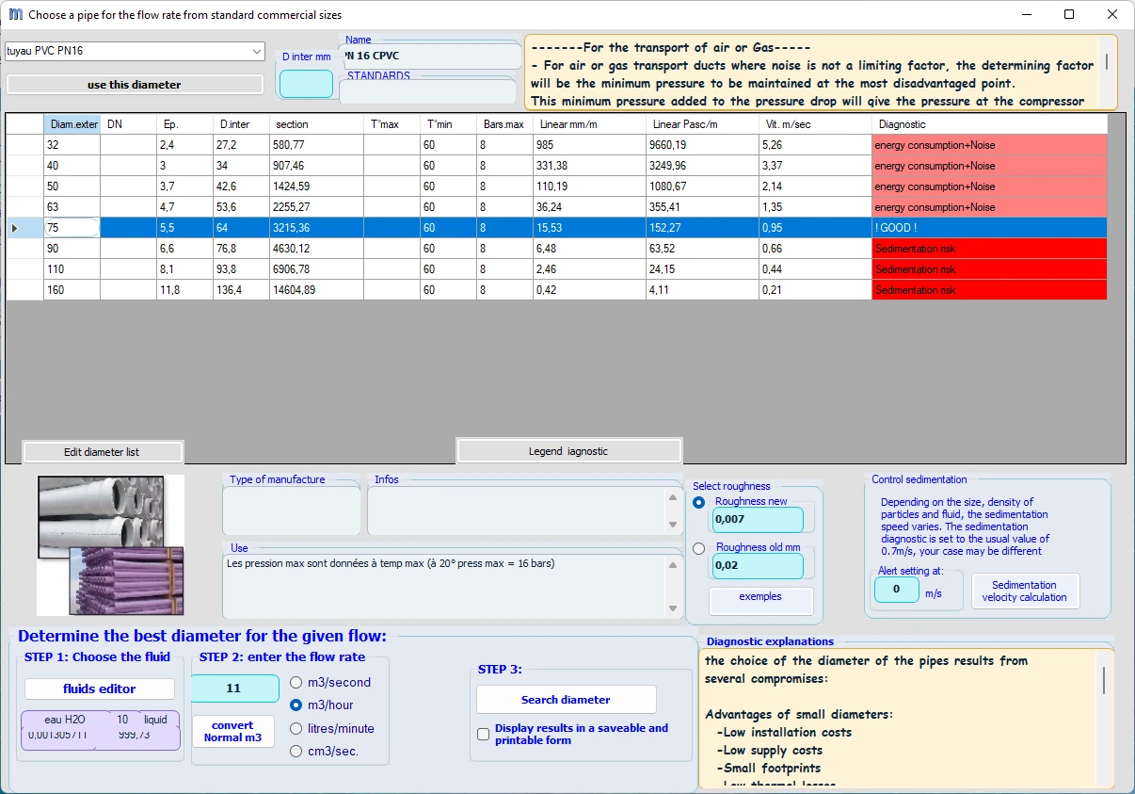Screen dimensions: 1135x794
Task: Open the fluids editor
Action: [x=100, y=689]
